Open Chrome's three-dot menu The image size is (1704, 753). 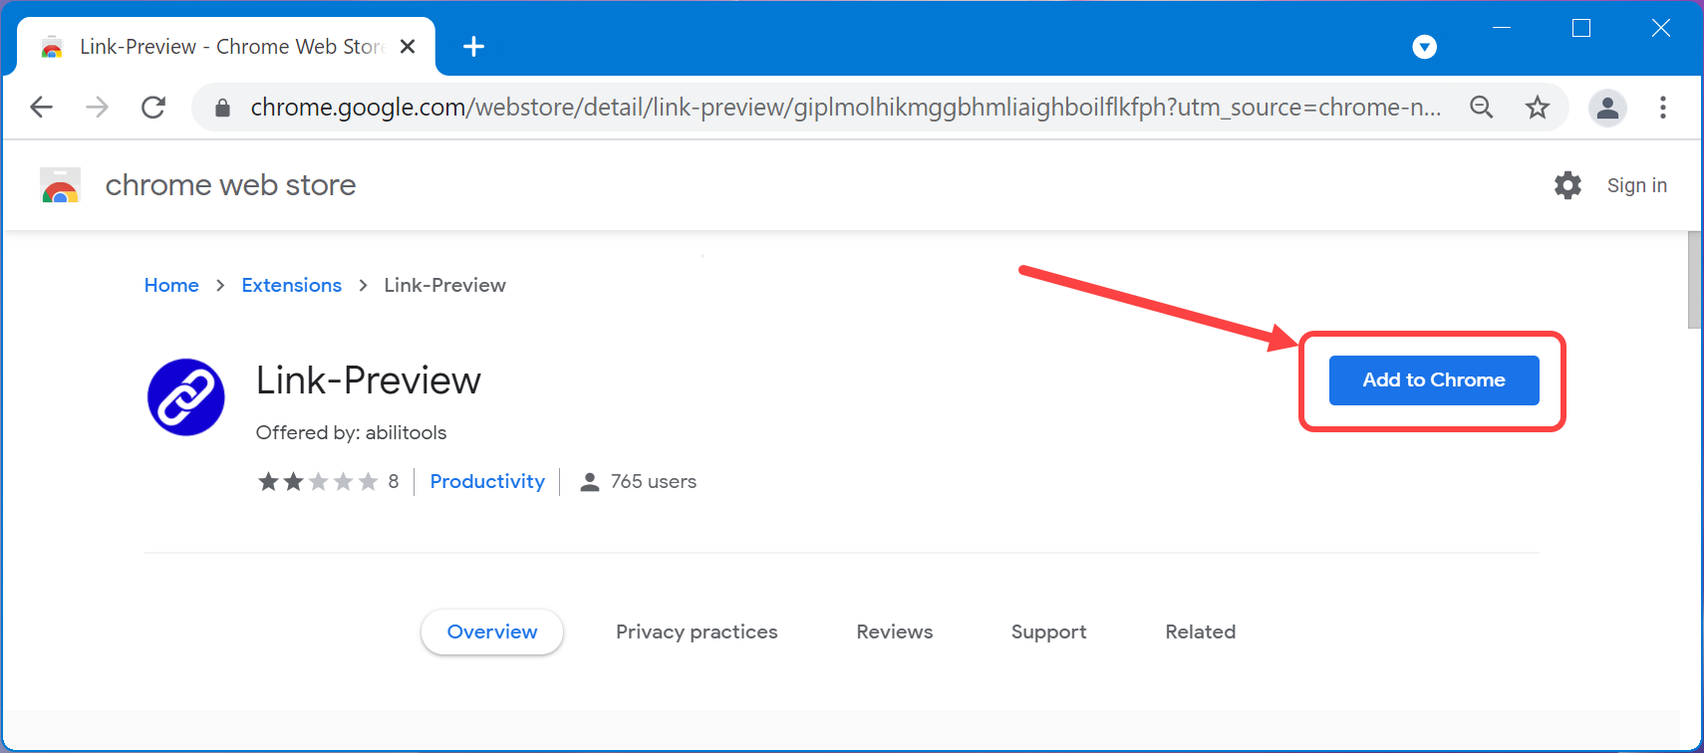[x=1662, y=107]
